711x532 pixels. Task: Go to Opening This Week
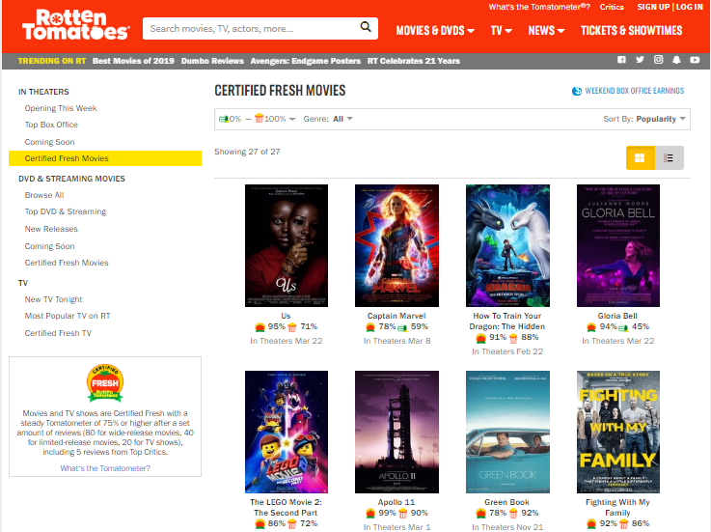pyautogui.click(x=61, y=108)
